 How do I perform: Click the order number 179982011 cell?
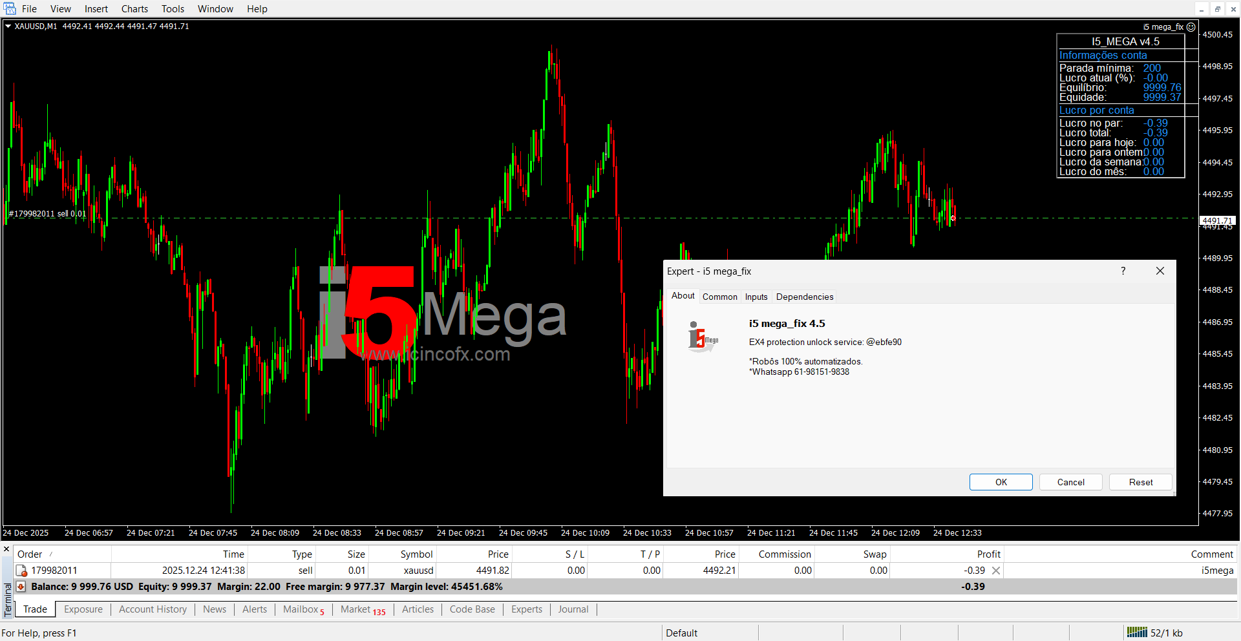(54, 571)
